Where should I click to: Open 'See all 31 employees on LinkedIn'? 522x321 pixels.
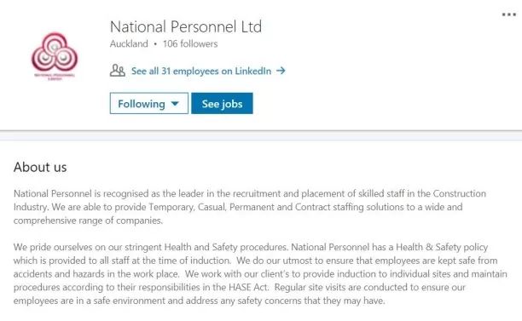[201, 71]
